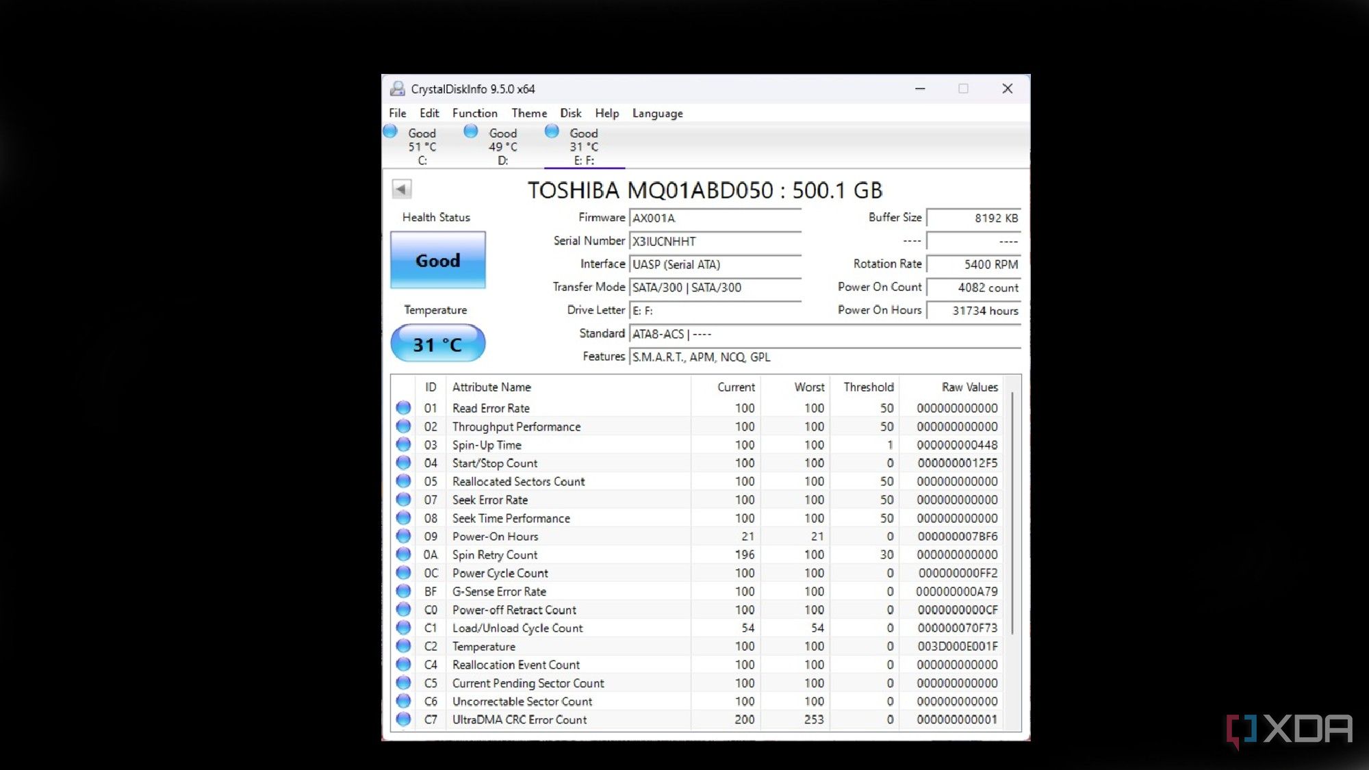Switch to the 51 °C C: disk tab
Image resolution: width=1369 pixels, height=770 pixels.
pos(422,146)
